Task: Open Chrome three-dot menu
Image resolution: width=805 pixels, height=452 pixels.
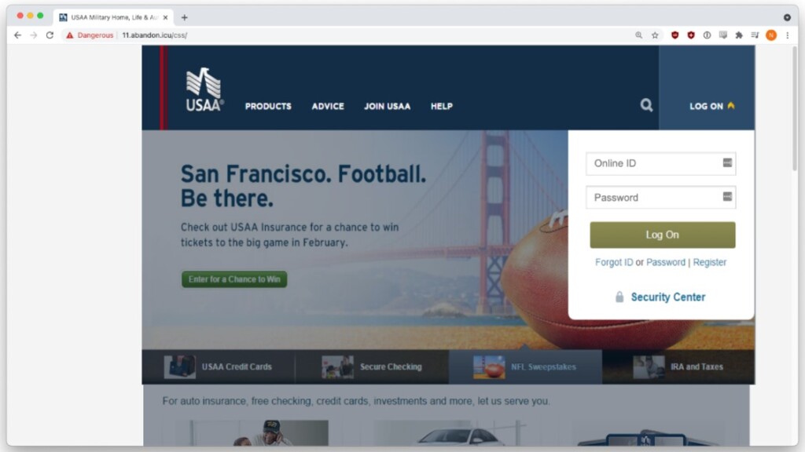Action: pos(788,35)
